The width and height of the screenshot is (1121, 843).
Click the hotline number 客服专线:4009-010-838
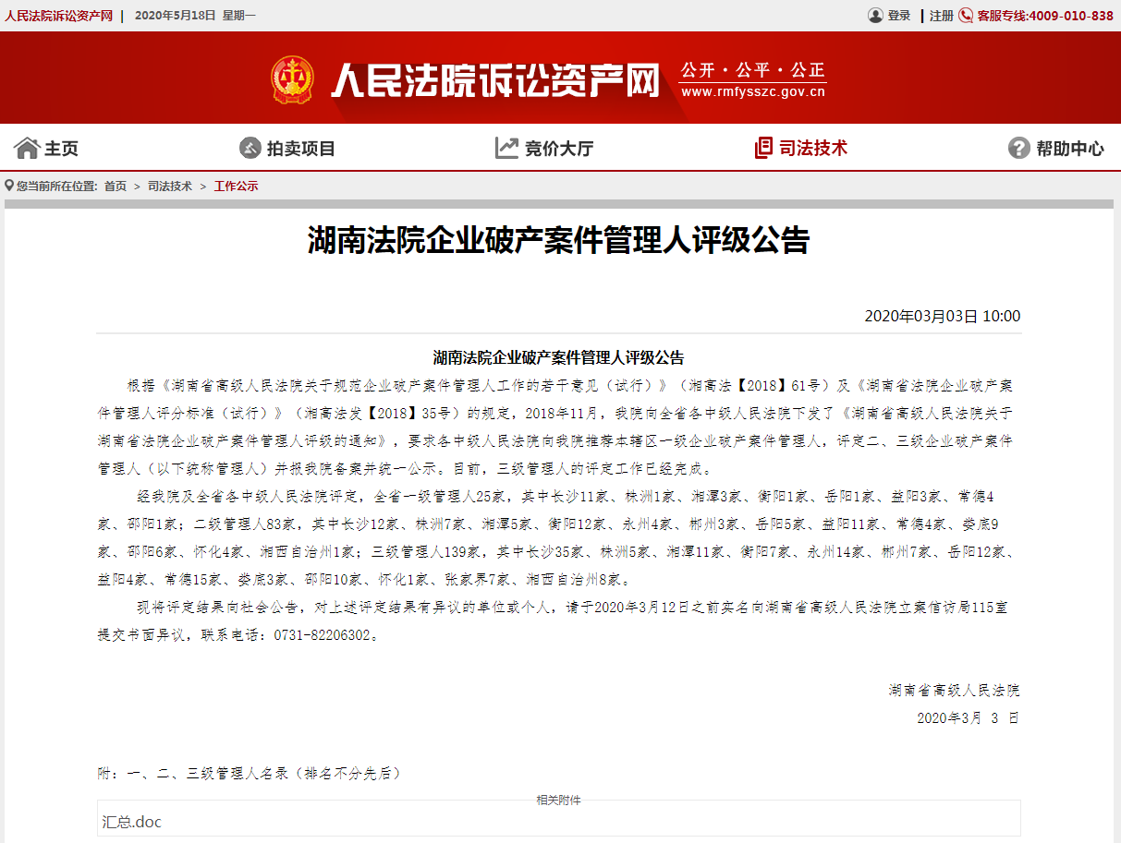(x=1045, y=16)
